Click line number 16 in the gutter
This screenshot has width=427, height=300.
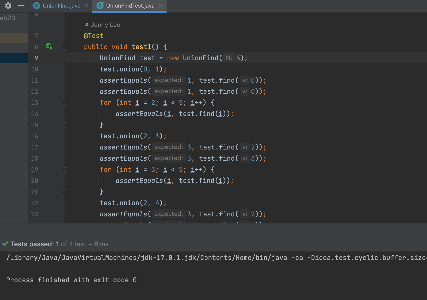point(35,136)
